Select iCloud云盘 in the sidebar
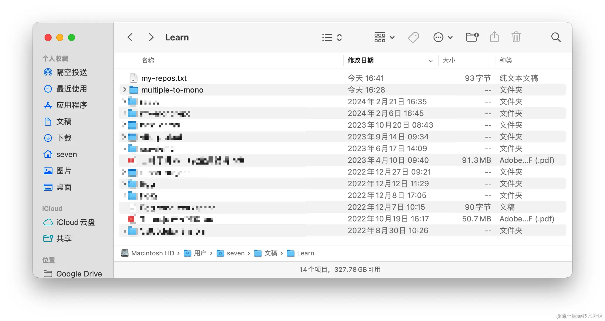This screenshot has height=321, width=605. (x=75, y=222)
